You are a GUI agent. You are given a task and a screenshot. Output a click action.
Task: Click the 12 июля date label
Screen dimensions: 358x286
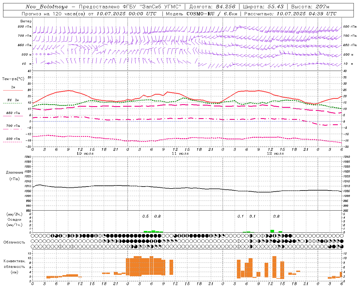(x=275, y=154)
